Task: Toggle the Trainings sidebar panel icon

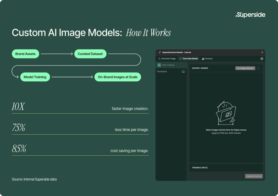Action: coord(183,72)
